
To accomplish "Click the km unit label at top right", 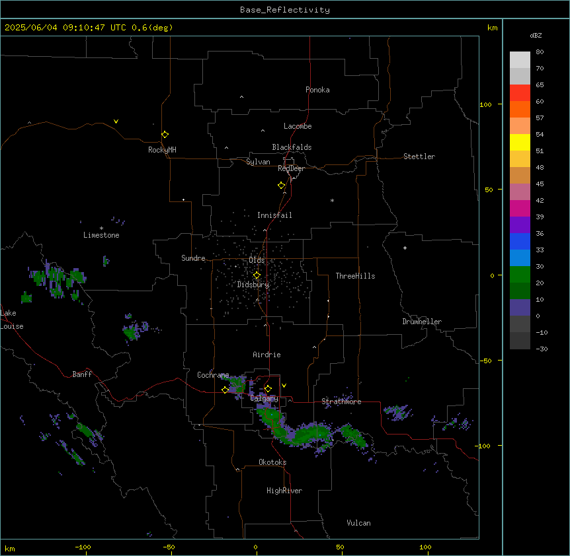I will (x=492, y=28).
